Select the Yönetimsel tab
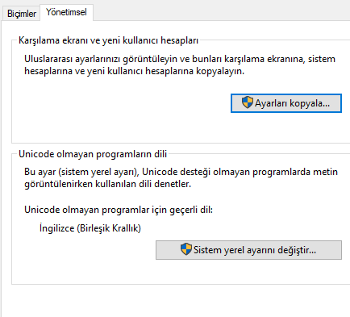The image size is (350, 317). [66, 12]
